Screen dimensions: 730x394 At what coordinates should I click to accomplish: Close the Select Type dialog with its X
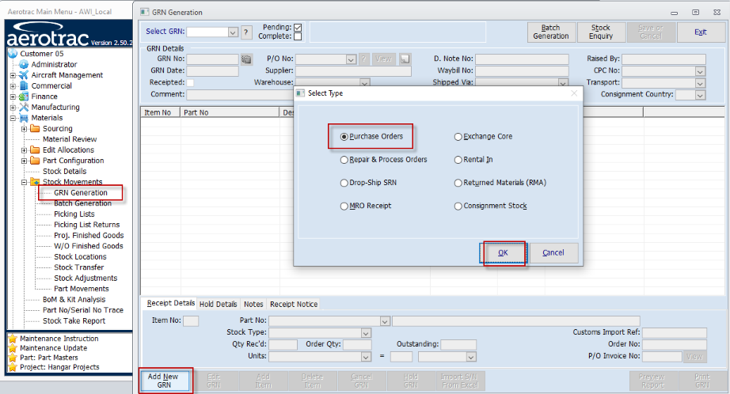click(574, 93)
